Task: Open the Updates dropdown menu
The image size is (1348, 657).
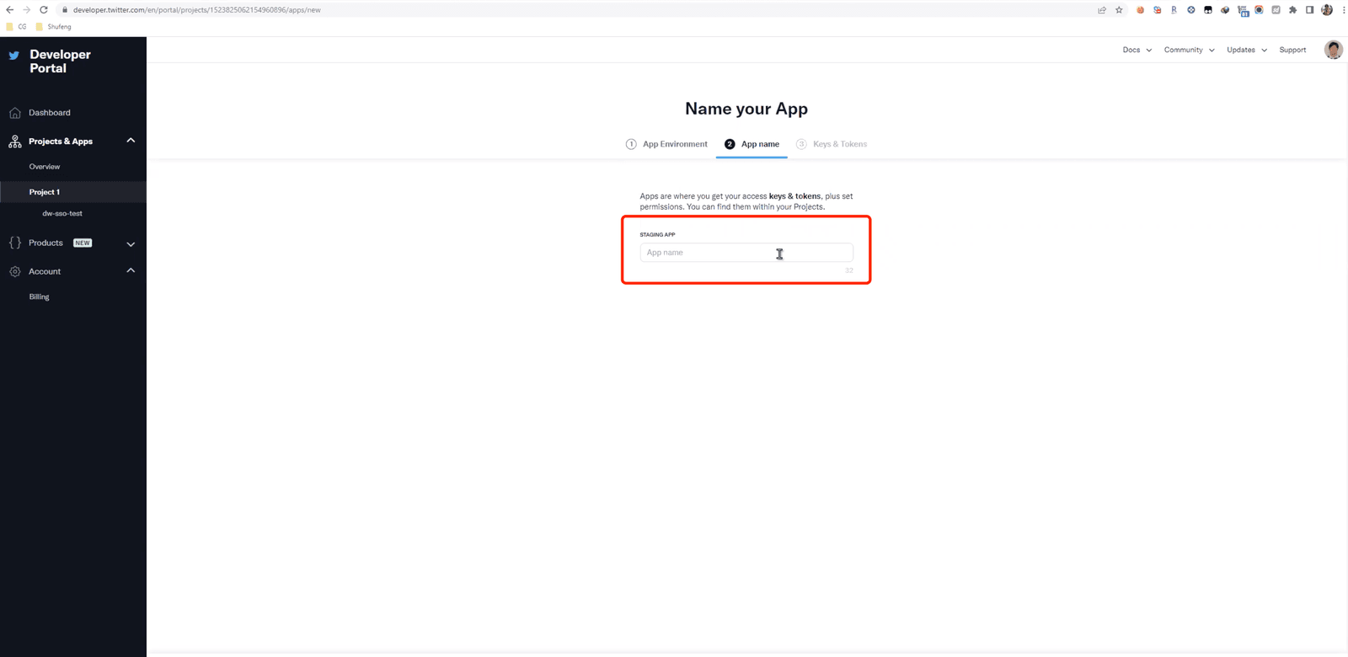Action: click(1247, 50)
